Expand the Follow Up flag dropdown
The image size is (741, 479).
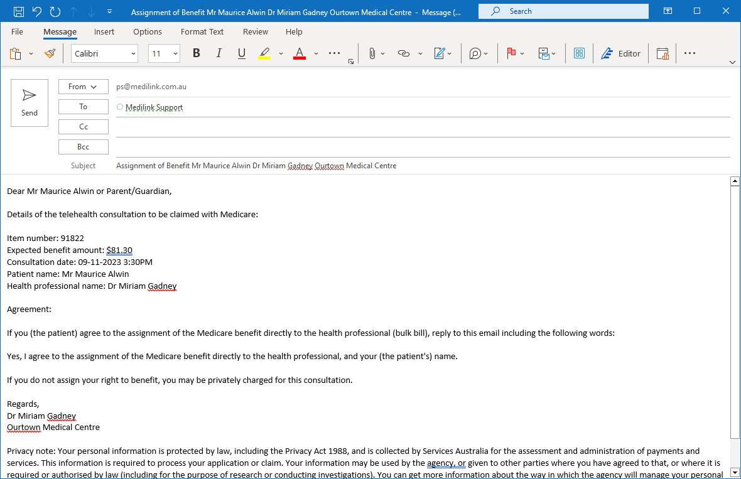[x=522, y=54]
